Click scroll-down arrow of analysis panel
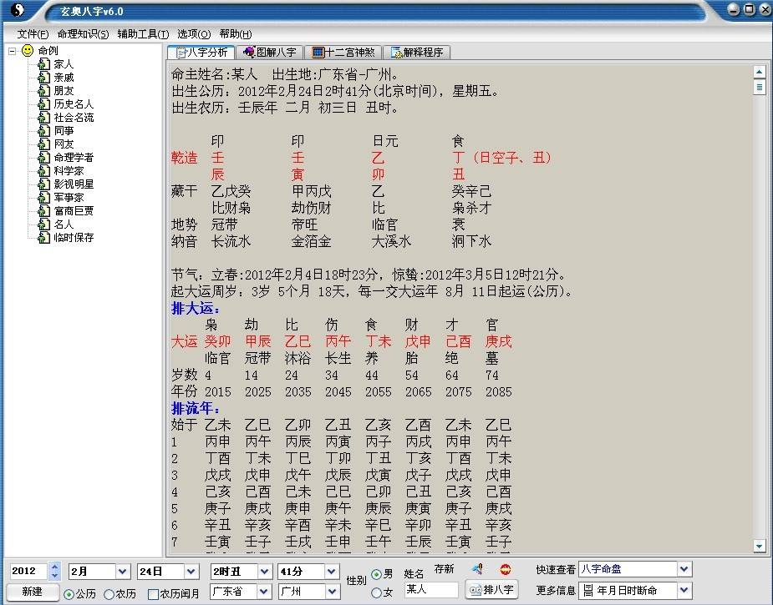This screenshot has width=773, height=605. [759, 546]
